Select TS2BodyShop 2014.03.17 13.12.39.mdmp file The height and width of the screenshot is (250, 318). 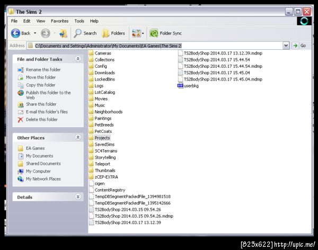click(x=220, y=53)
